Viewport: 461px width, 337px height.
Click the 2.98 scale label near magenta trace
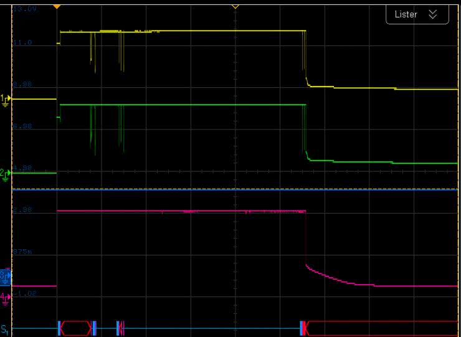[24, 210]
